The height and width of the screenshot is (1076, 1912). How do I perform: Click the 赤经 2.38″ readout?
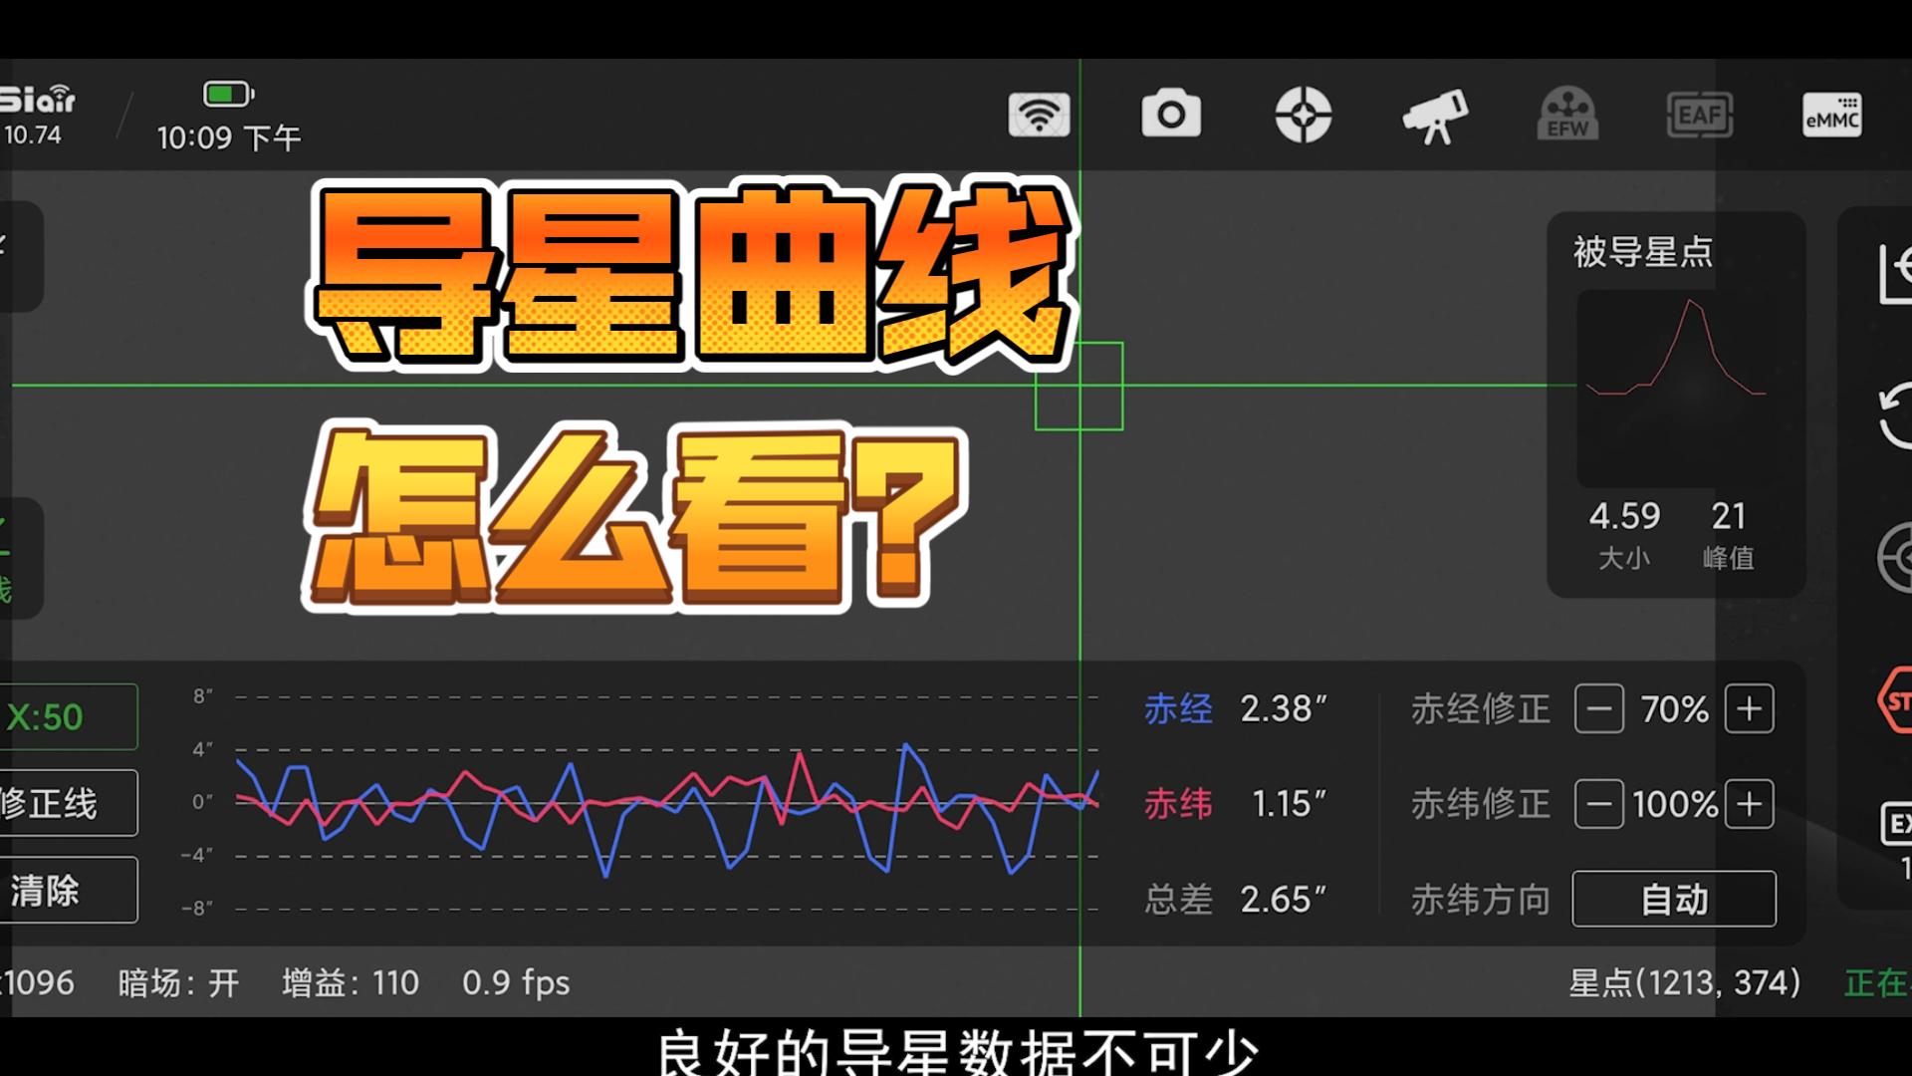(x=1235, y=709)
